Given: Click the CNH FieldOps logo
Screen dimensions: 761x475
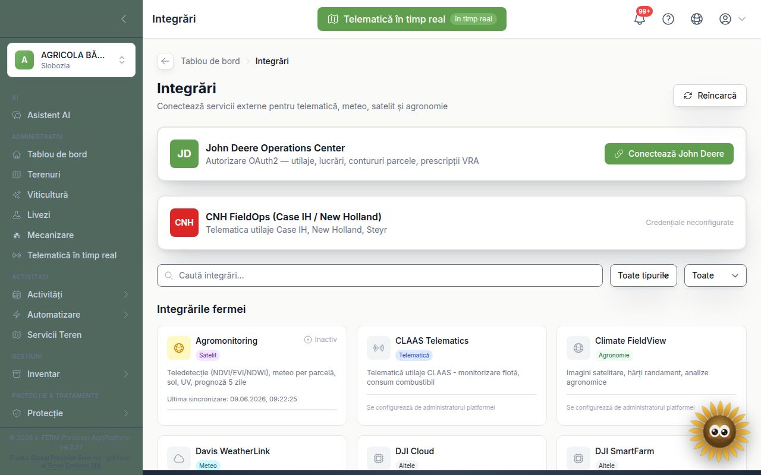Looking at the screenshot, I should click(x=184, y=223).
